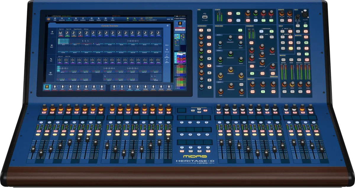
Task: Click the expand icon centered above the channel strip
Action: click(x=108, y=83)
